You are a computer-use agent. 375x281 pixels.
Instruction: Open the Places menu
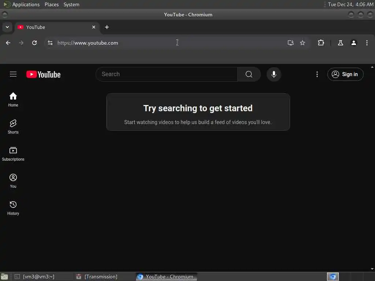(52, 4)
